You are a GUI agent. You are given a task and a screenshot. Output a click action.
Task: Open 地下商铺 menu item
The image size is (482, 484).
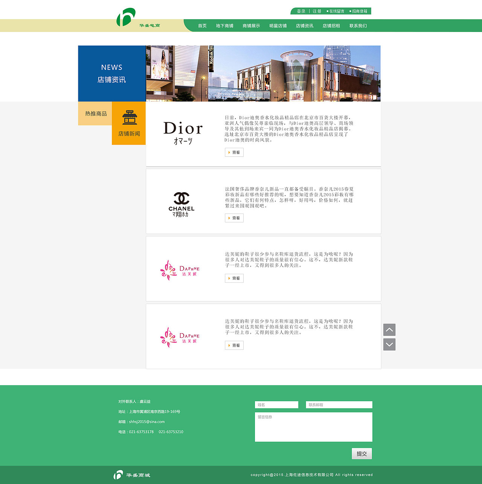pyautogui.click(x=224, y=26)
